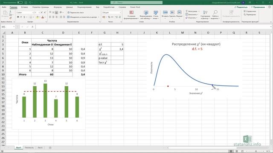The width and height of the screenshot is (273, 153).
Task: Switch to the Разработчик ribbon tab
Action: pyautogui.click(x=109, y=7)
